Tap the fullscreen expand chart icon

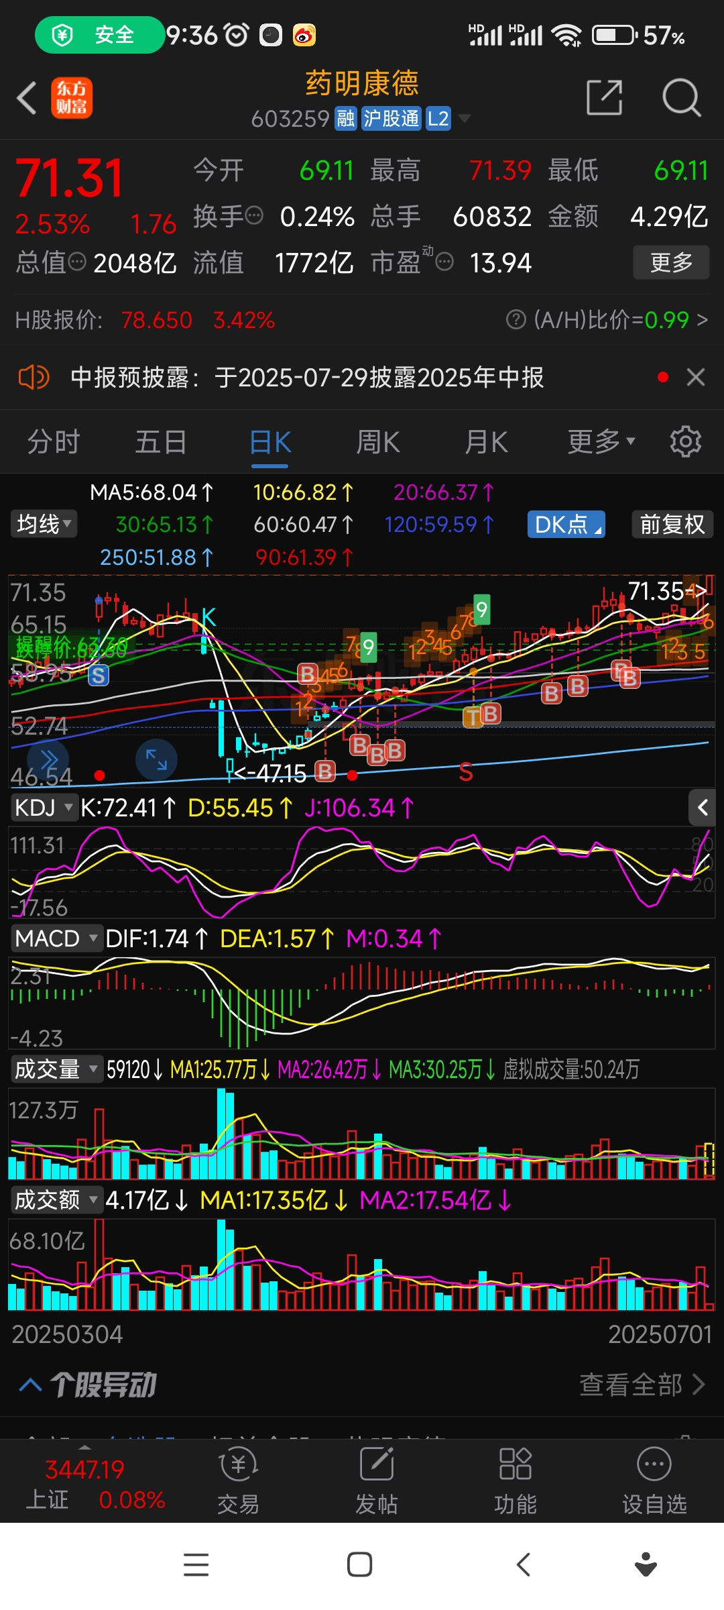156,759
